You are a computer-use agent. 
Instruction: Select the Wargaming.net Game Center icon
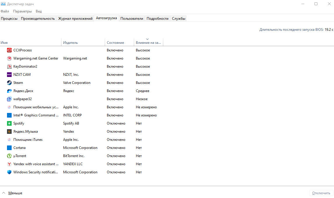click(9, 58)
